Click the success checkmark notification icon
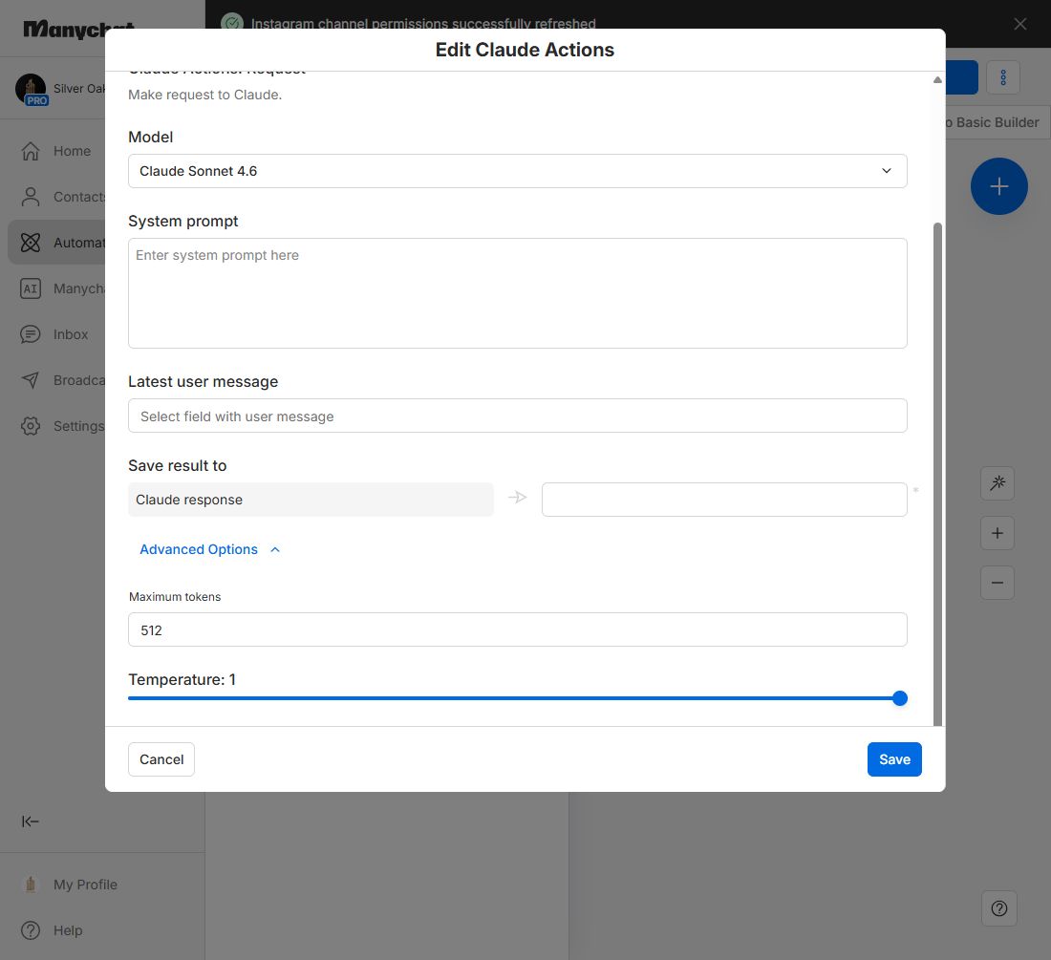Viewport: 1051px width, 960px height. coord(232,24)
